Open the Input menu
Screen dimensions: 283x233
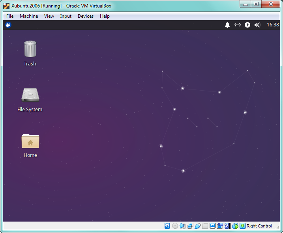(66, 16)
